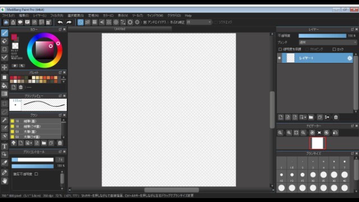Select the Move tool with four arrows
This screenshot has width=359, height=202.
tap(4, 67)
